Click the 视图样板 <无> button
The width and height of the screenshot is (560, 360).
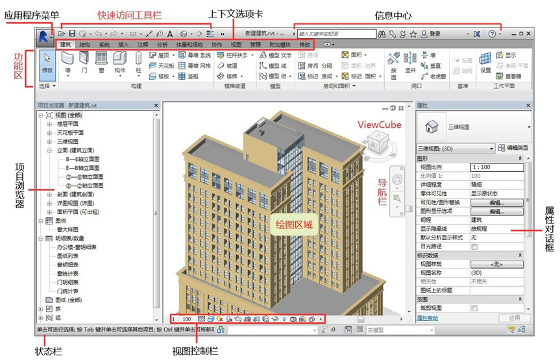497,264
